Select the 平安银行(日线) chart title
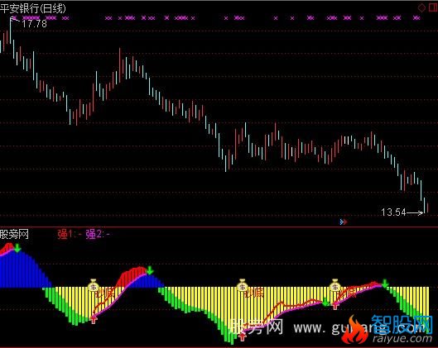The height and width of the screenshot is (348, 438). coord(33,8)
